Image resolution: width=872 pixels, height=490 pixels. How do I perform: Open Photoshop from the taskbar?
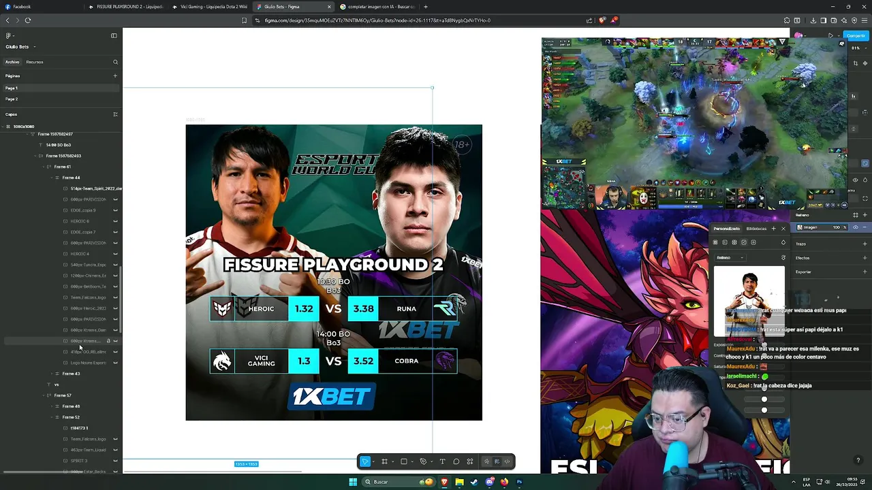tap(519, 482)
